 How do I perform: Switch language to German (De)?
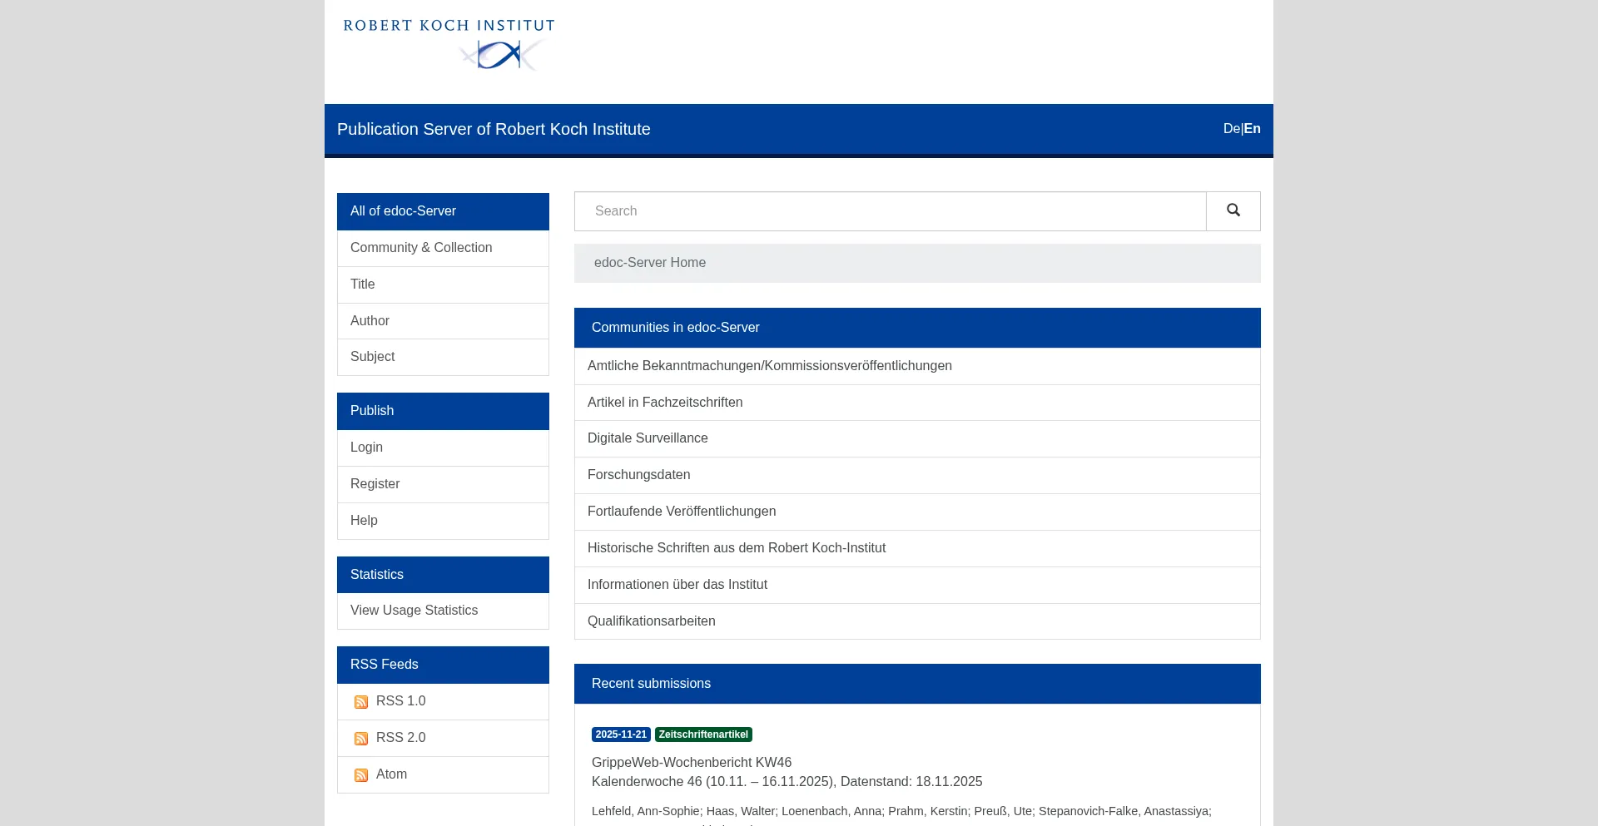(x=1231, y=129)
